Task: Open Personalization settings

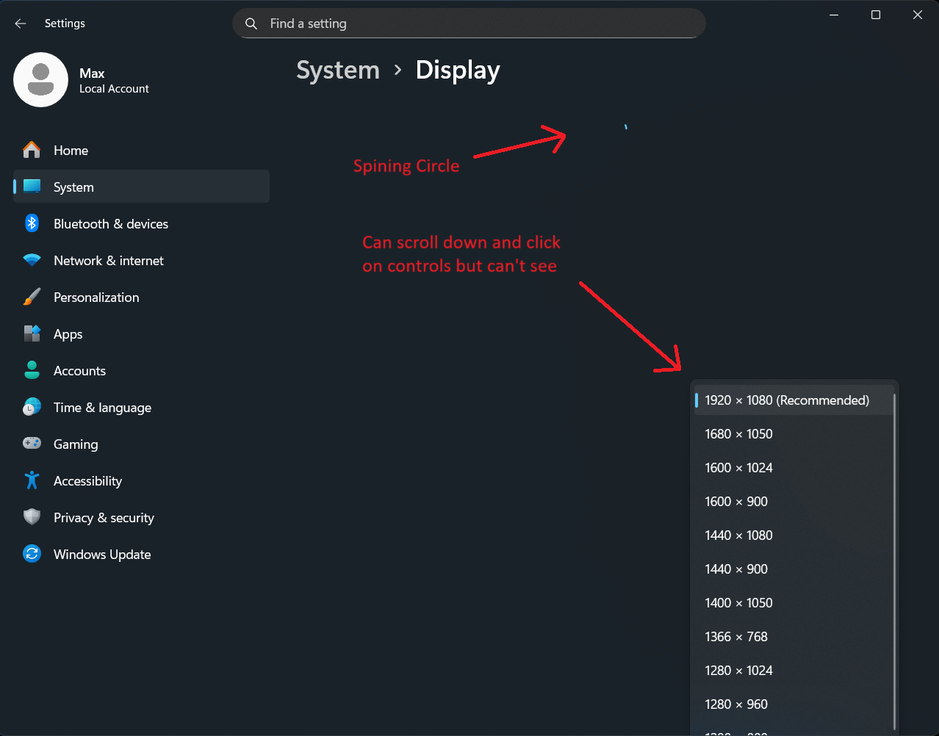Action: (141, 297)
